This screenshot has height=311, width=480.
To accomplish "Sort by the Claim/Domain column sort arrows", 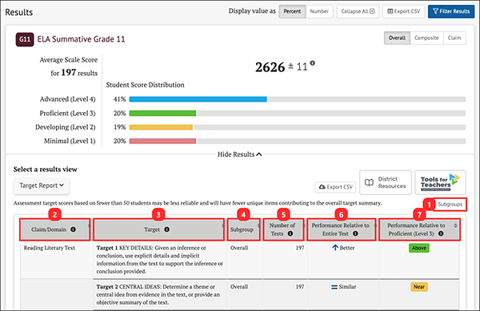I will point(89,225).
